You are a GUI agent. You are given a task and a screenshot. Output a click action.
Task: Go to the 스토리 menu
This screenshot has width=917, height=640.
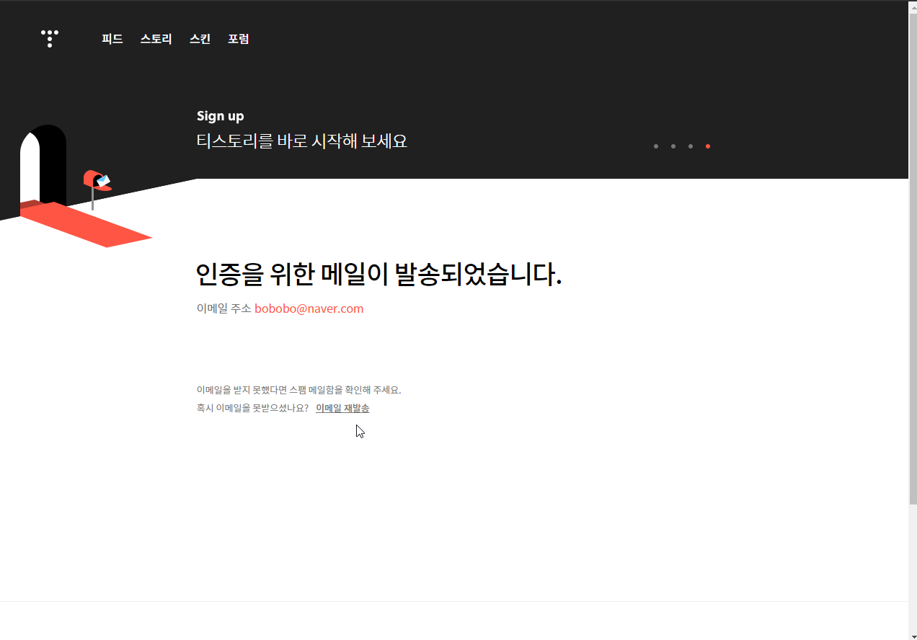pos(156,40)
